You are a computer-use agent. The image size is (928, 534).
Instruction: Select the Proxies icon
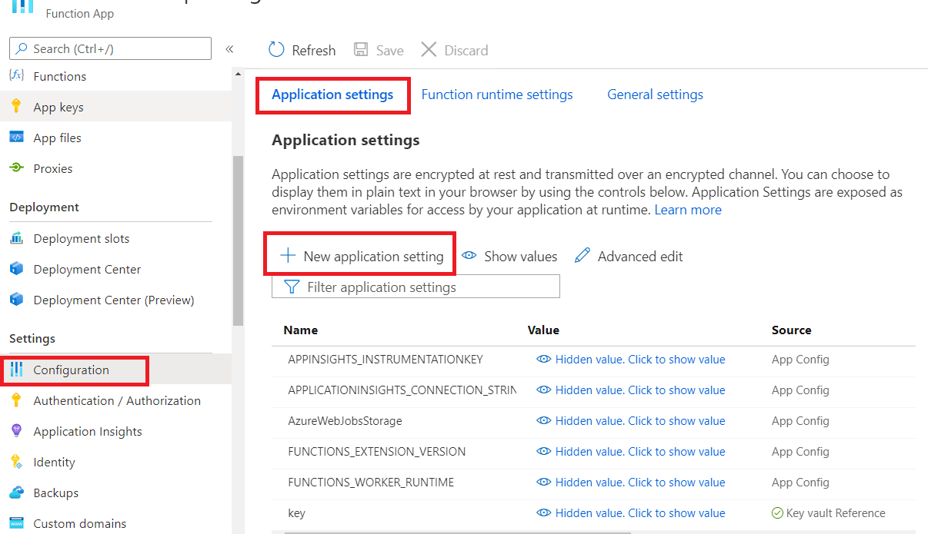click(16, 168)
